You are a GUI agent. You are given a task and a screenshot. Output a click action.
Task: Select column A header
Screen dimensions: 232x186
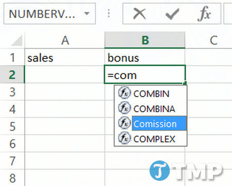click(65, 40)
